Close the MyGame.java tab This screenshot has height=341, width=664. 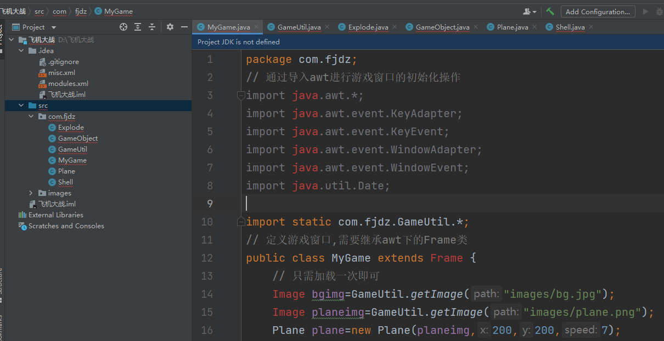point(257,27)
